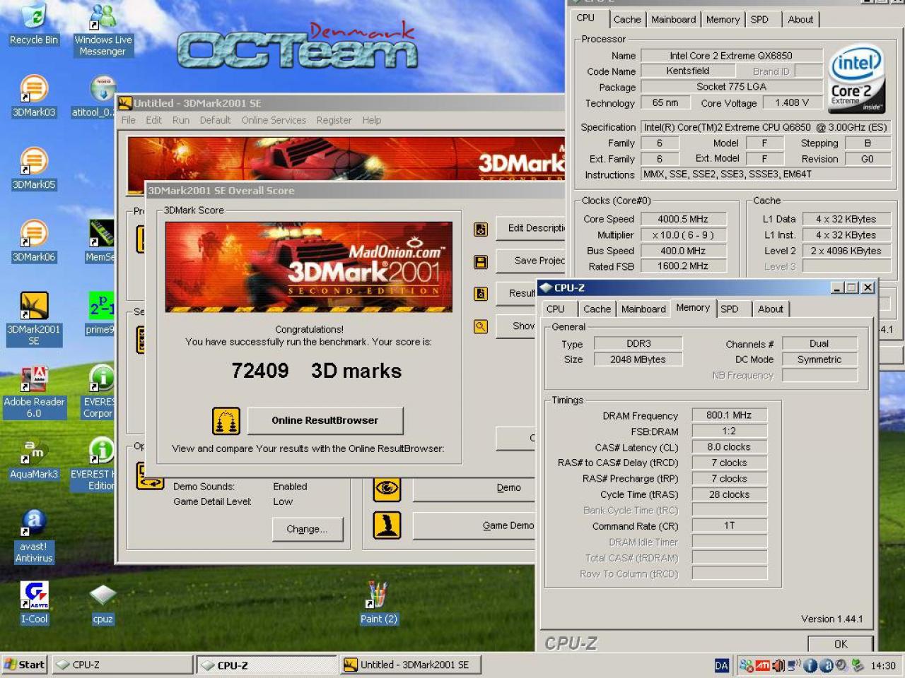Click the ATI tray icon
Image resolution: width=905 pixels, height=678 pixels.
pos(762,665)
